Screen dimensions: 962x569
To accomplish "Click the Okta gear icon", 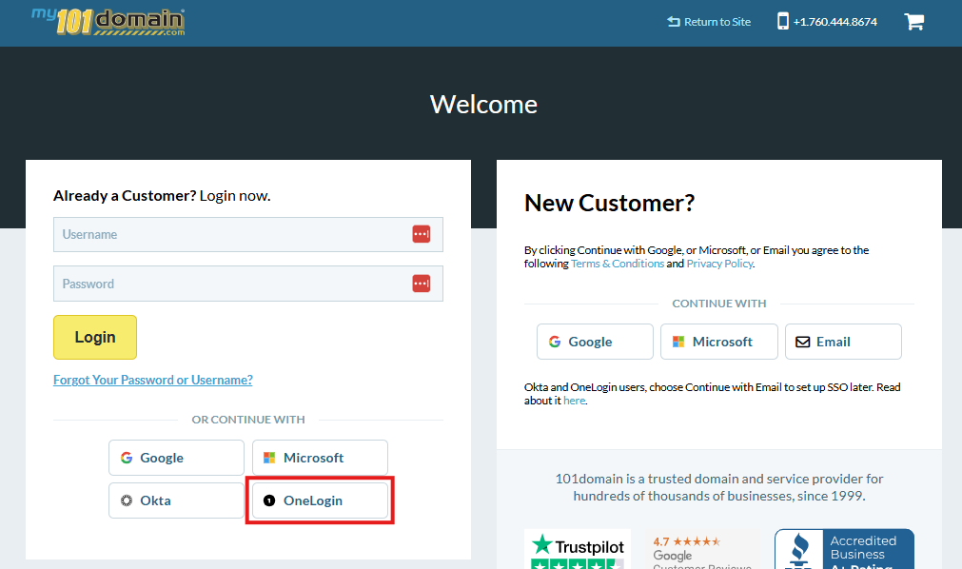I will coord(125,500).
